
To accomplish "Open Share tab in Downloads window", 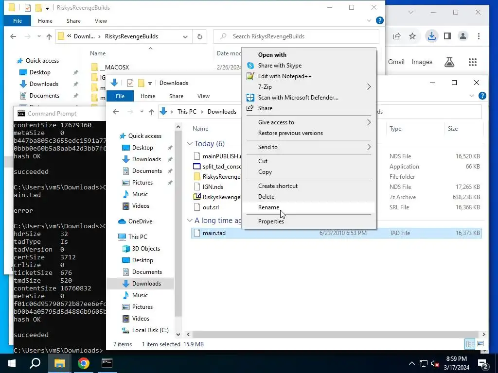I will click(176, 96).
